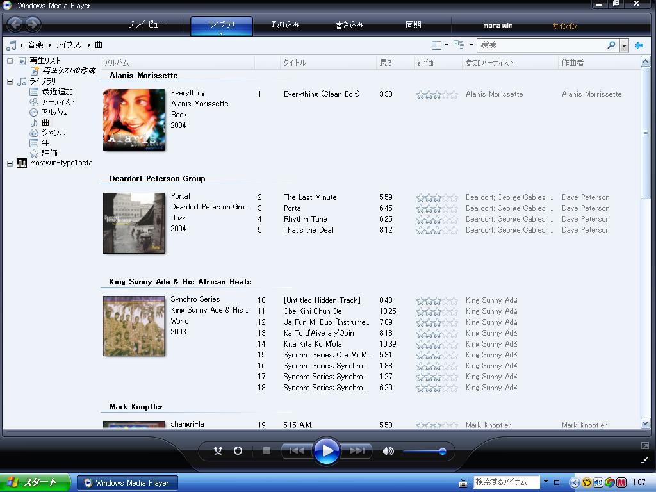Select 曲 in the library tree
656x492 pixels.
[x=45, y=122]
